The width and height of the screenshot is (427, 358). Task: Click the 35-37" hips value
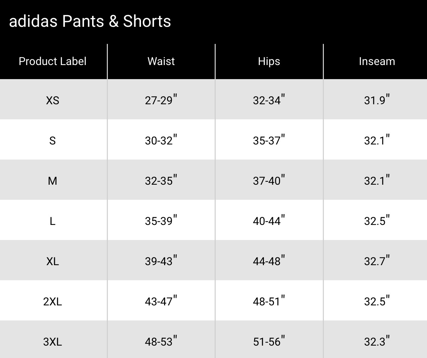(269, 140)
